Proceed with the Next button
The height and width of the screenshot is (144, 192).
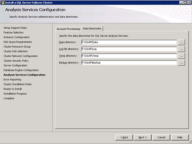pos(143,137)
